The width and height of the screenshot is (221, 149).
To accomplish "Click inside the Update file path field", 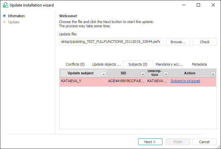I will pyautogui.click(x=111, y=42).
